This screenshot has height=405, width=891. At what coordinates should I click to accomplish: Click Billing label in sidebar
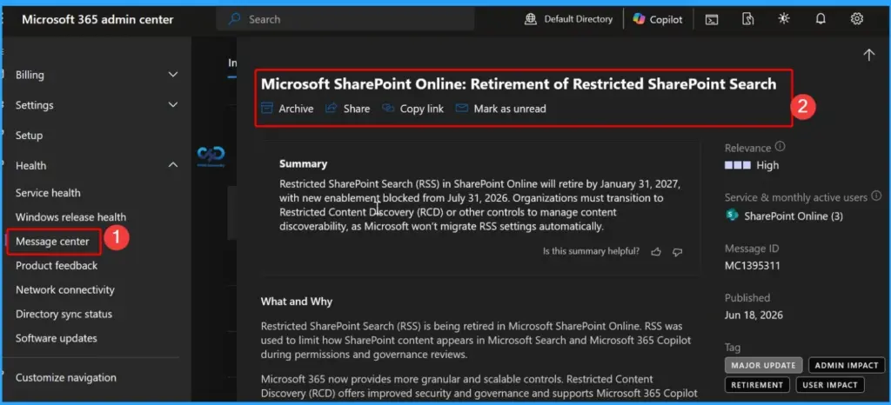pos(30,75)
